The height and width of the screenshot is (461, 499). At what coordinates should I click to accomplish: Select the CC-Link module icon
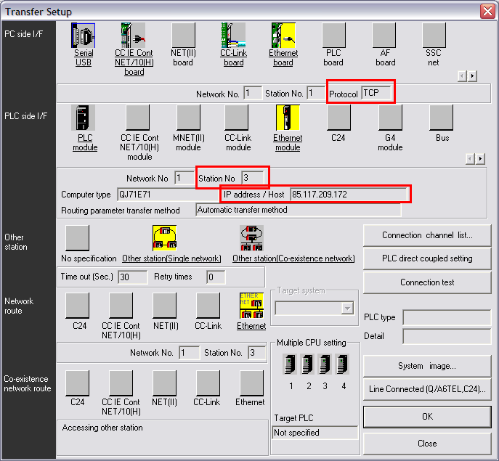pos(237,118)
